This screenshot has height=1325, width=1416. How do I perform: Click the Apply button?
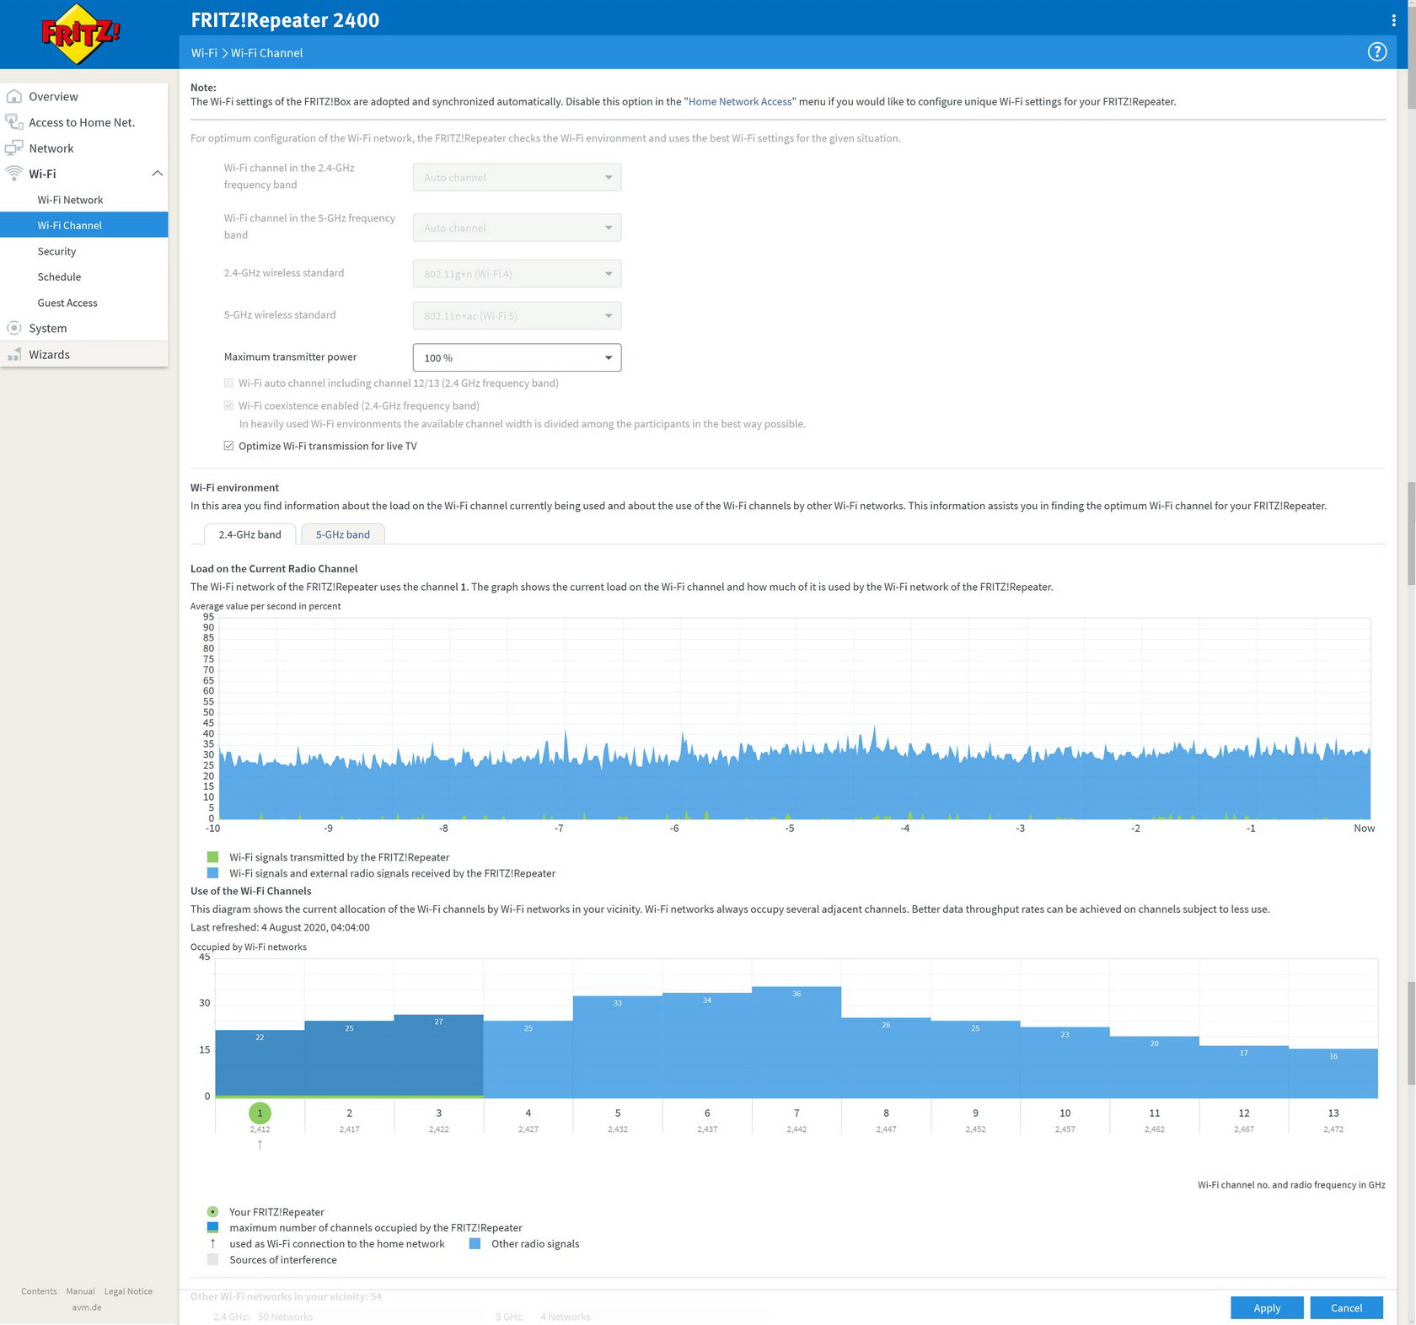[x=1267, y=1307]
